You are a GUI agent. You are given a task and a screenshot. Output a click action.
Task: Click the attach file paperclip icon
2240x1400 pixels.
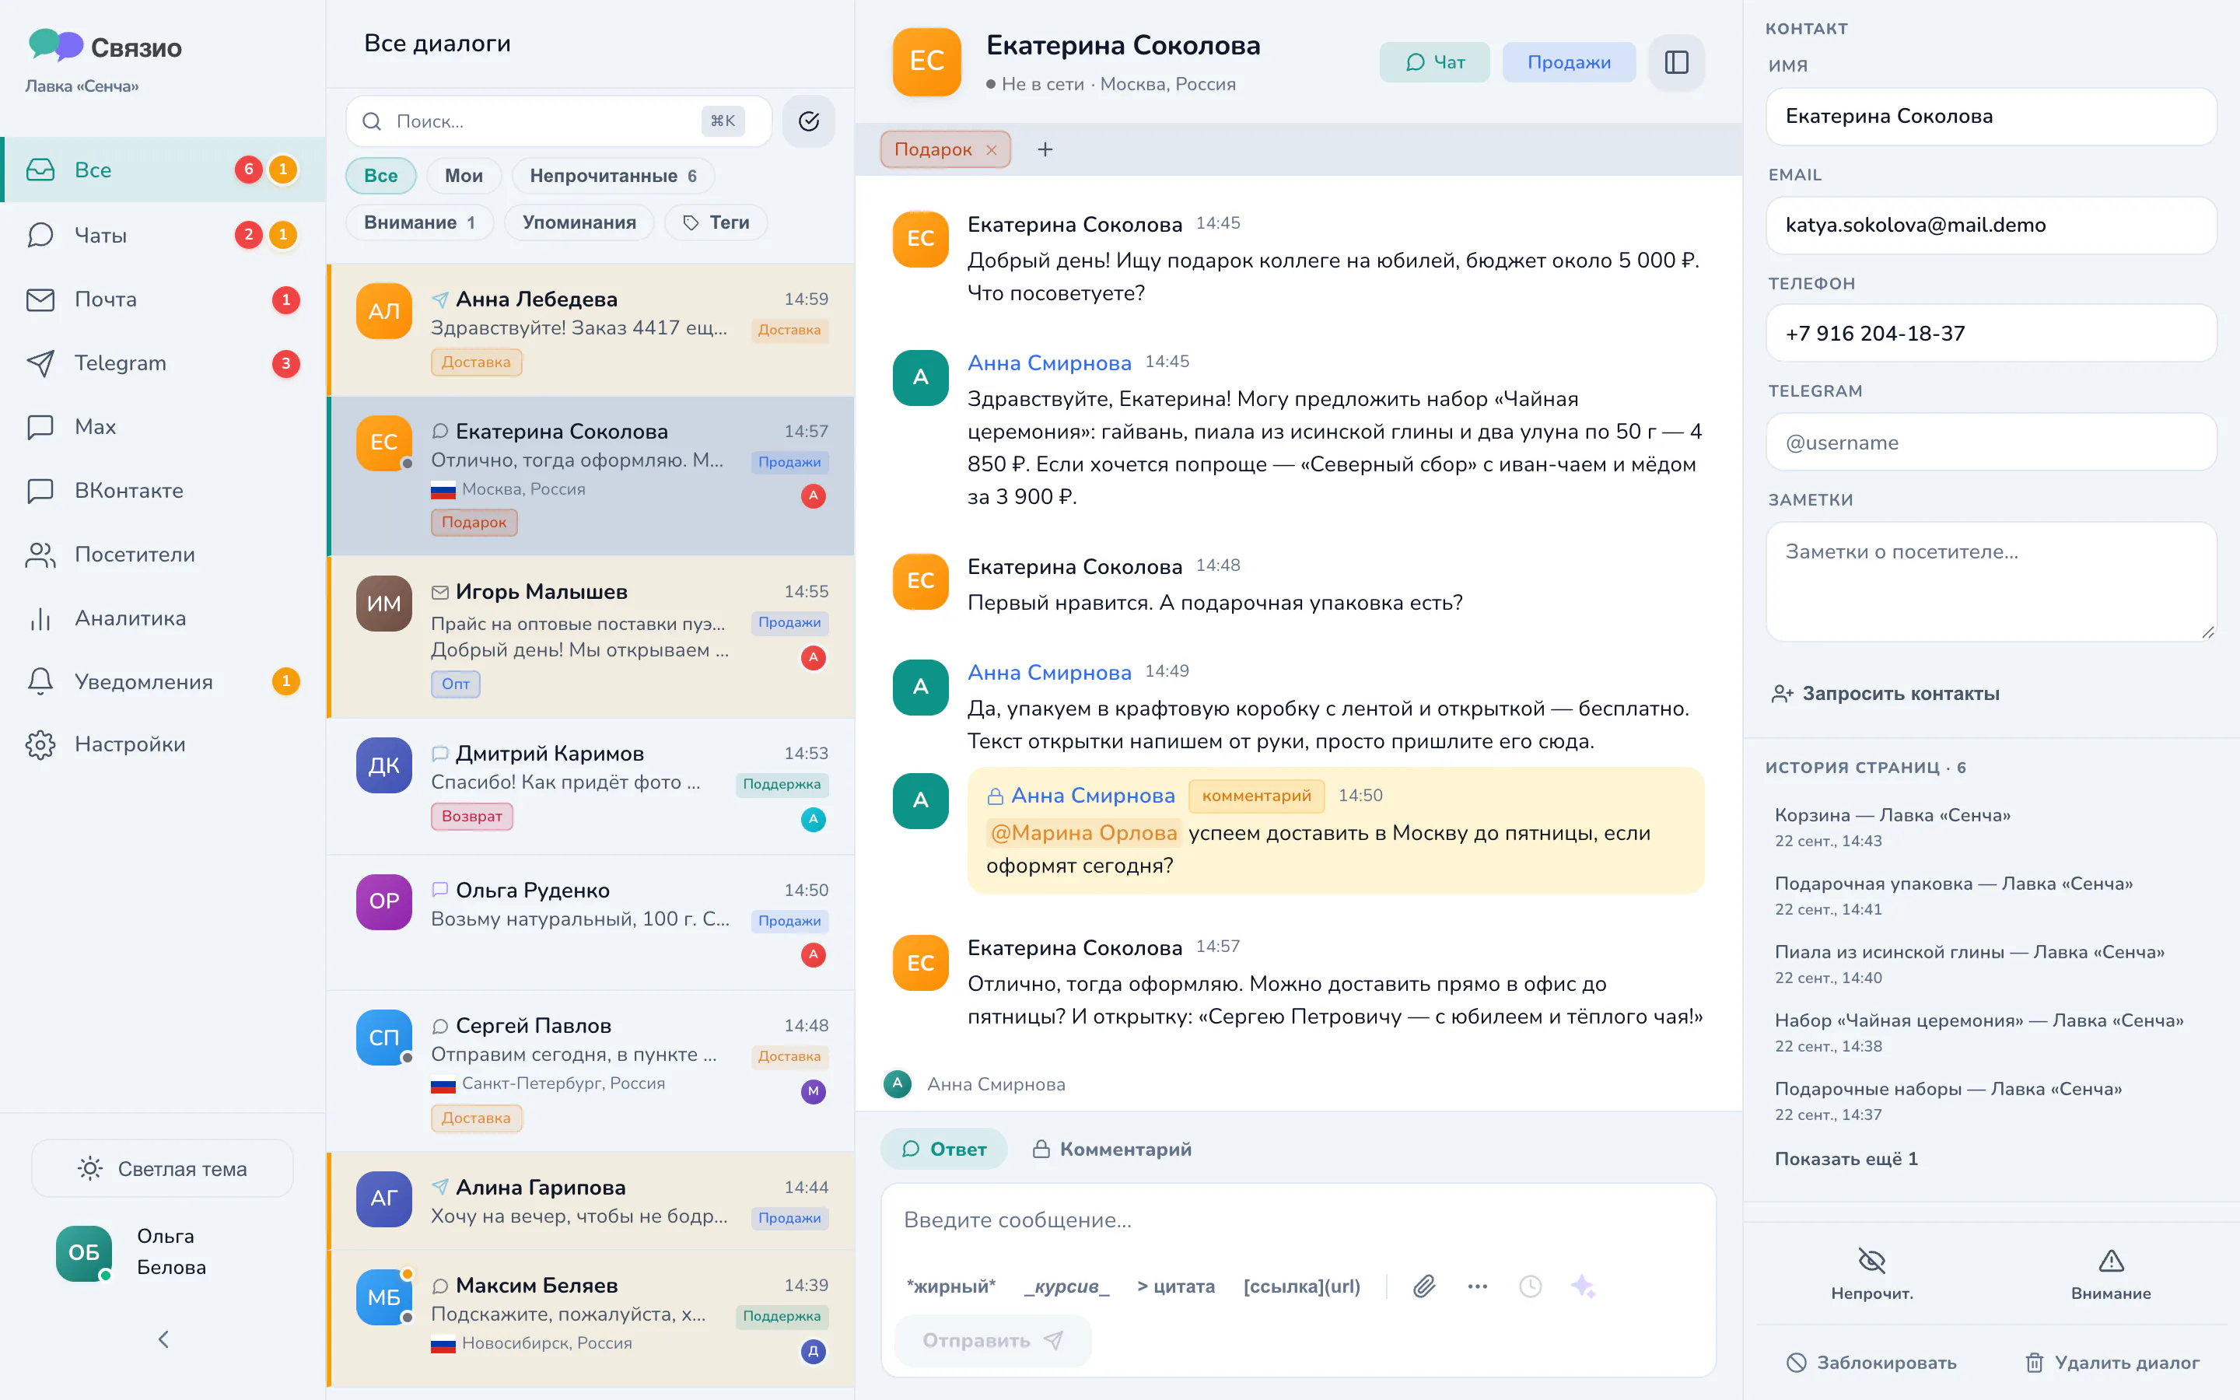click(1423, 1286)
